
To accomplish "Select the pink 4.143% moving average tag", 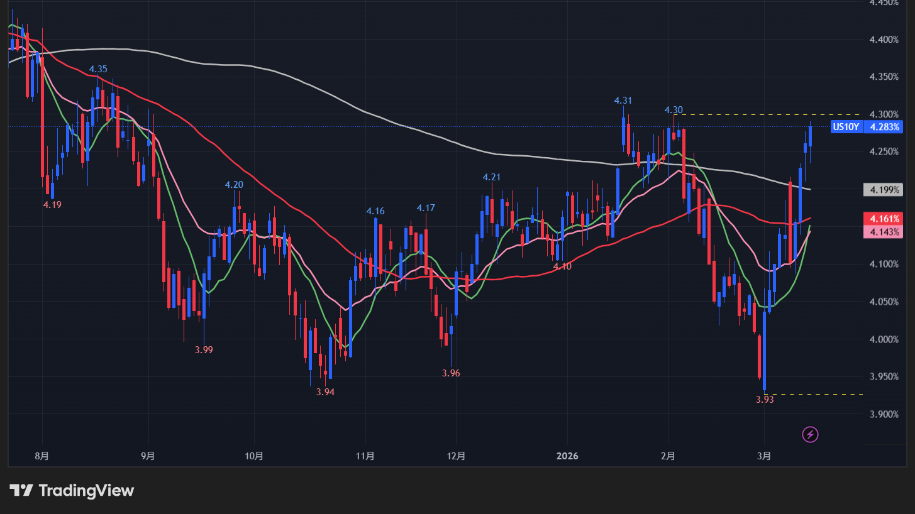I will tap(883, 232).
